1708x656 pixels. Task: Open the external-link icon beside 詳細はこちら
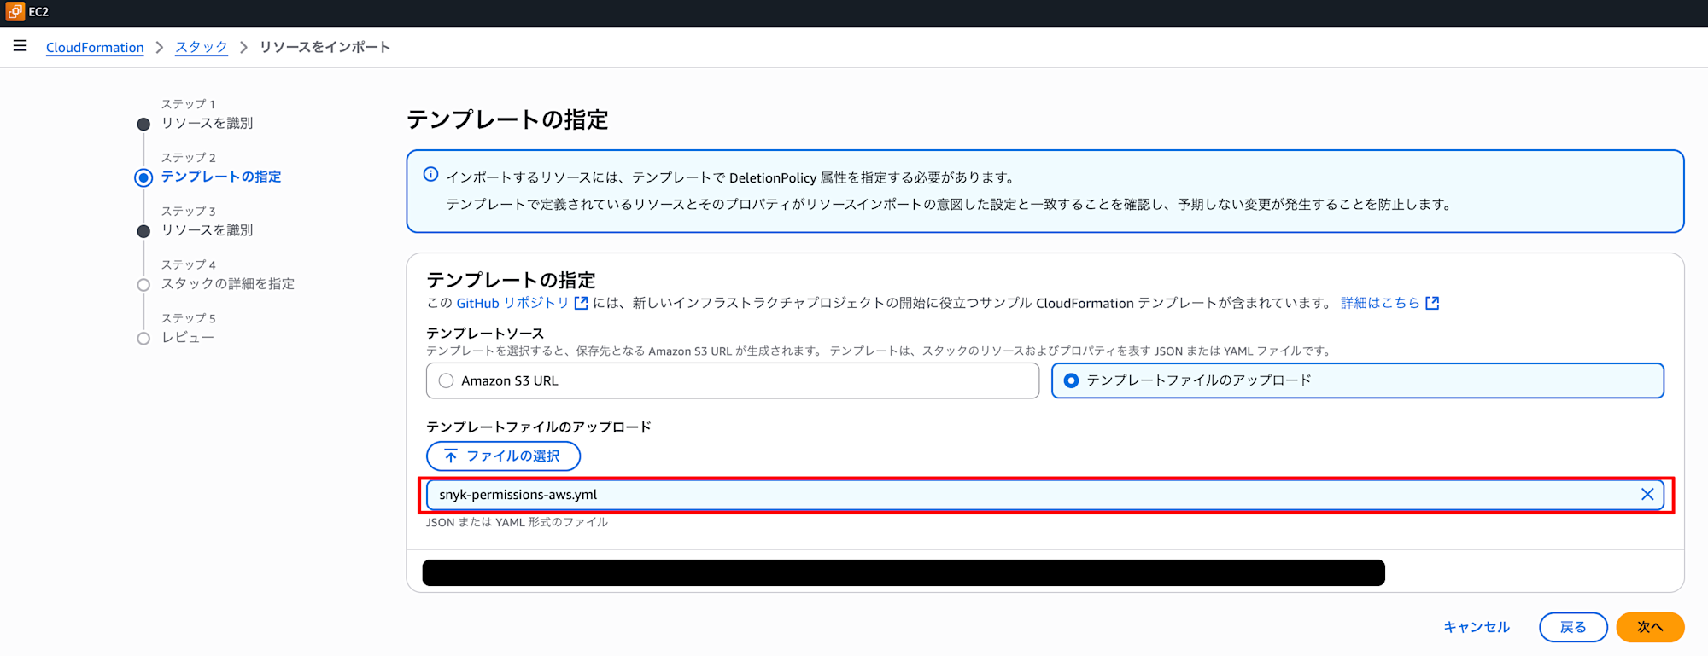1432,304
